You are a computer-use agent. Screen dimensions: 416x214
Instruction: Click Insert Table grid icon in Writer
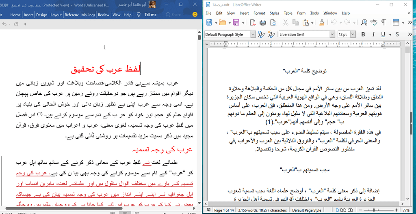(x=396, y=23)
